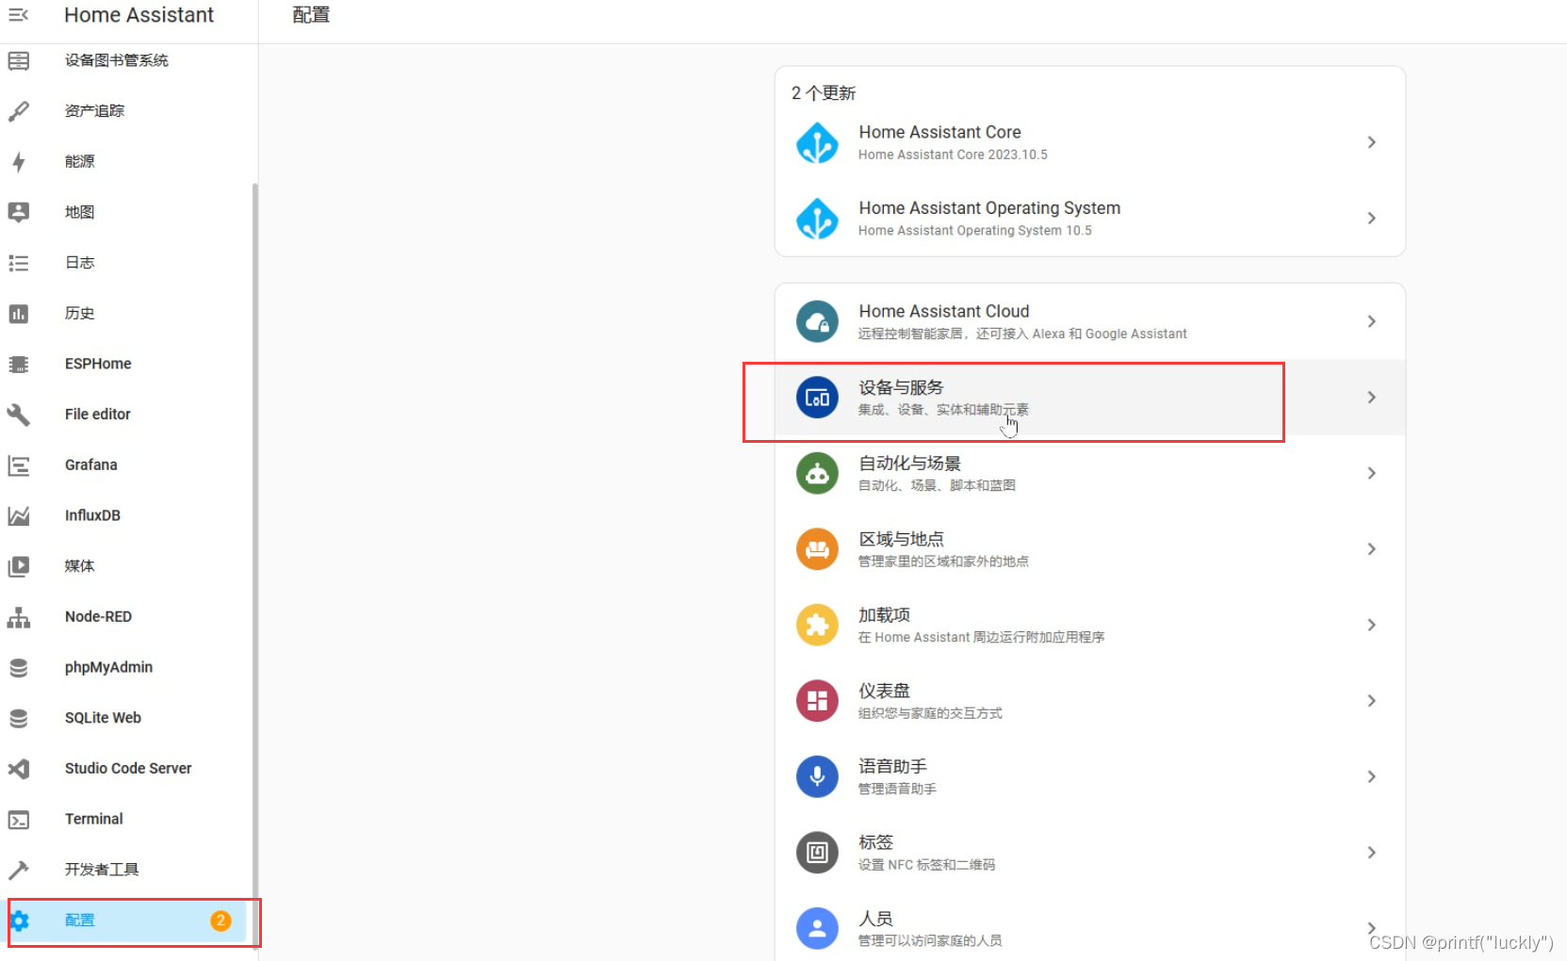Viewport: 1567px width, 961px height.
Task: Click the 配置 gear icon
Action: coord(20,920)
